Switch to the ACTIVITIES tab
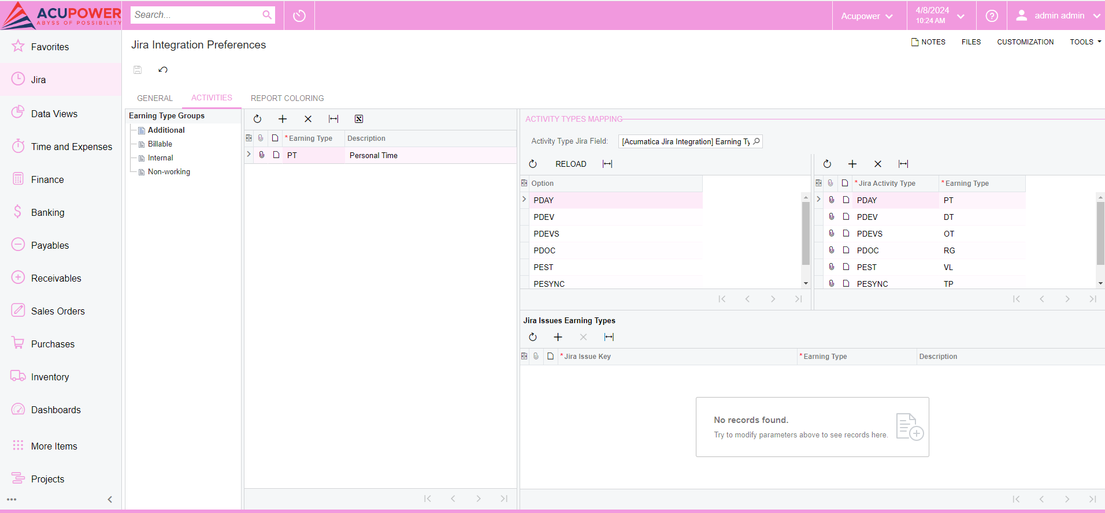Viewport: 1105px width, 513px height. point(212,98)
